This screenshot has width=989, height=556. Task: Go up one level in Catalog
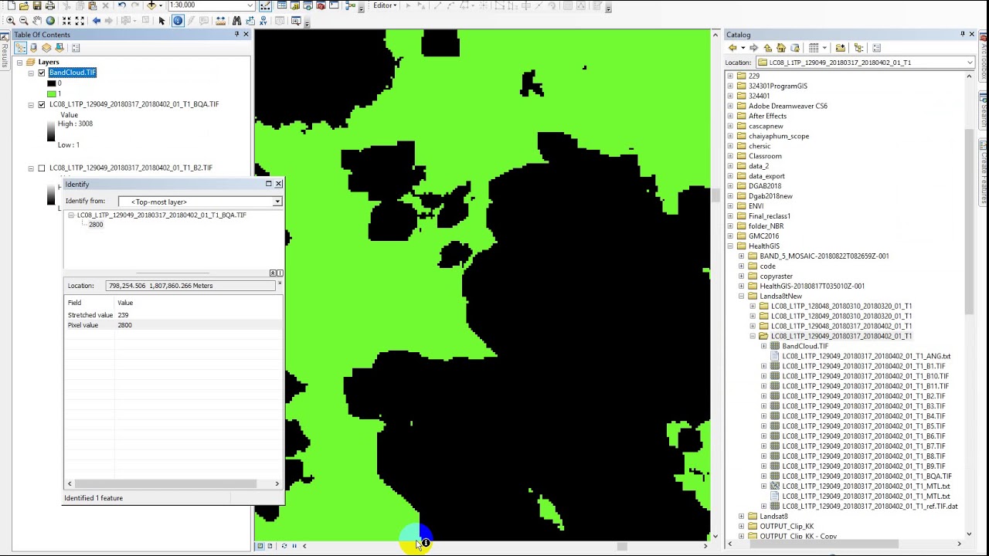tap(768, 48)
